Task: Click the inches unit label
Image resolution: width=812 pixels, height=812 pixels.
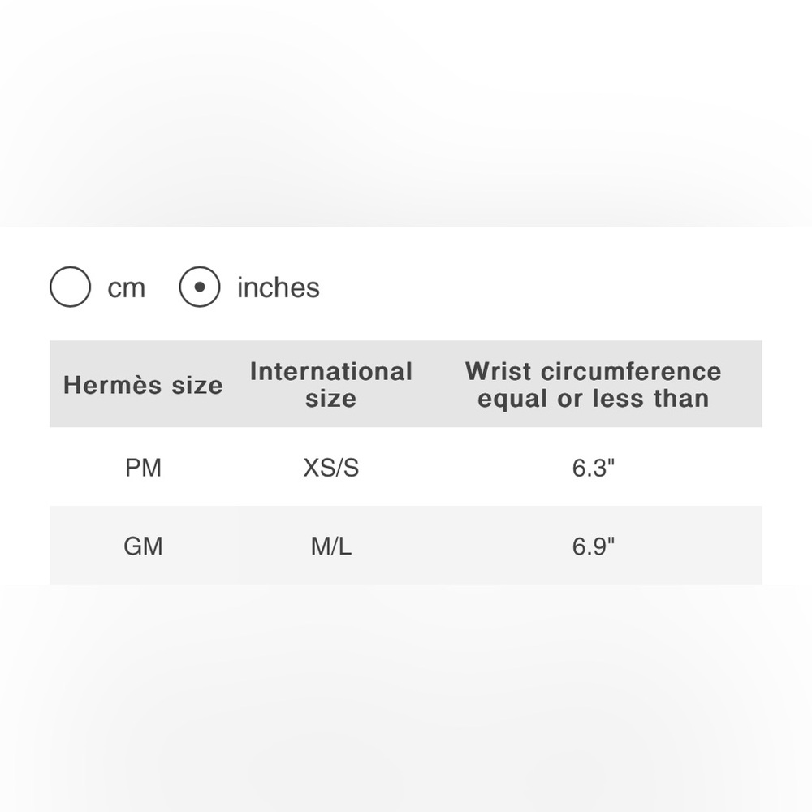Action: 277,287
